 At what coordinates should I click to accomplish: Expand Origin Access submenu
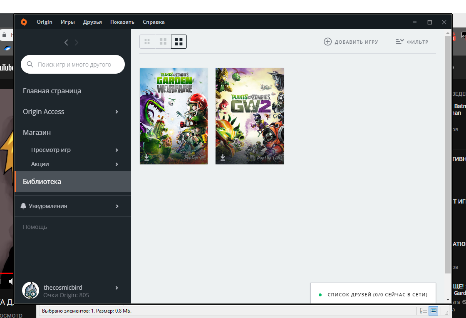coord(117,112)
